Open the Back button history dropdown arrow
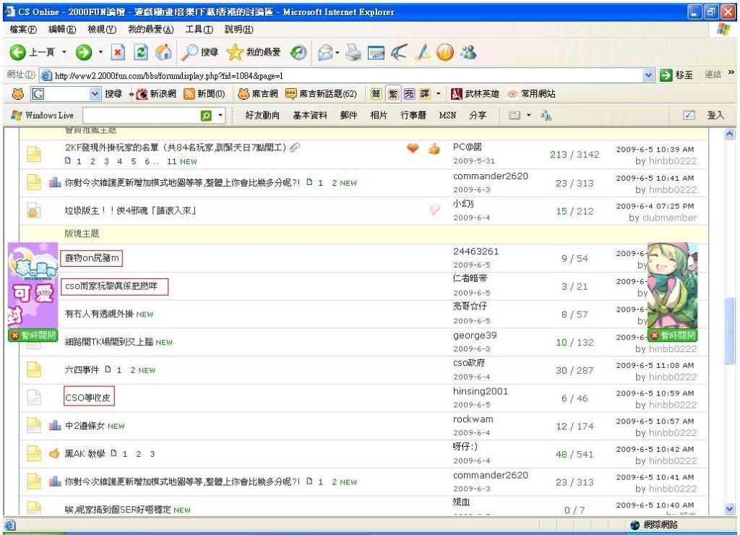Screen dimensions: 740x535 click(64, 54)
